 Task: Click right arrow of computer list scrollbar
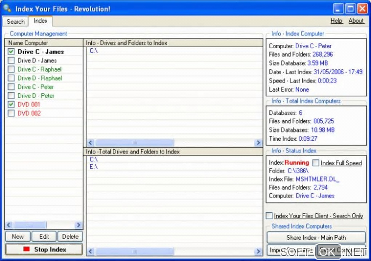(78, 225)
